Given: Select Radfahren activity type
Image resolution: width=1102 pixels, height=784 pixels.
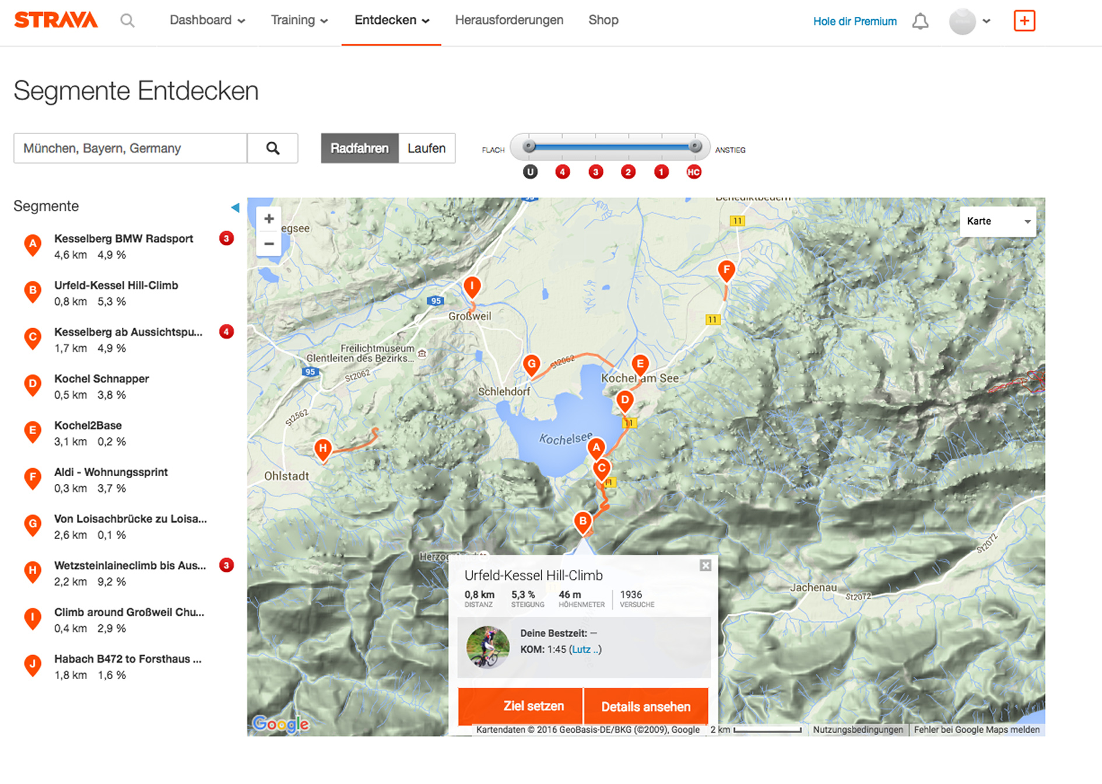Looking at the screenshot, I should [359, 149].
